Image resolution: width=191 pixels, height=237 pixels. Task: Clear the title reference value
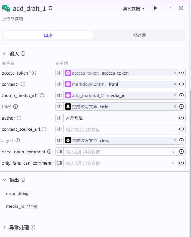click(175, 107)
